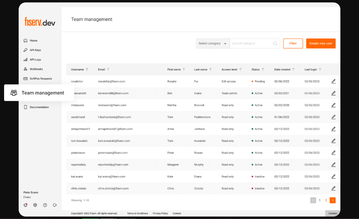The height and width of the screenshot is (219, 359).
Task: Select pagination page 2
Action: coord(326,200)
